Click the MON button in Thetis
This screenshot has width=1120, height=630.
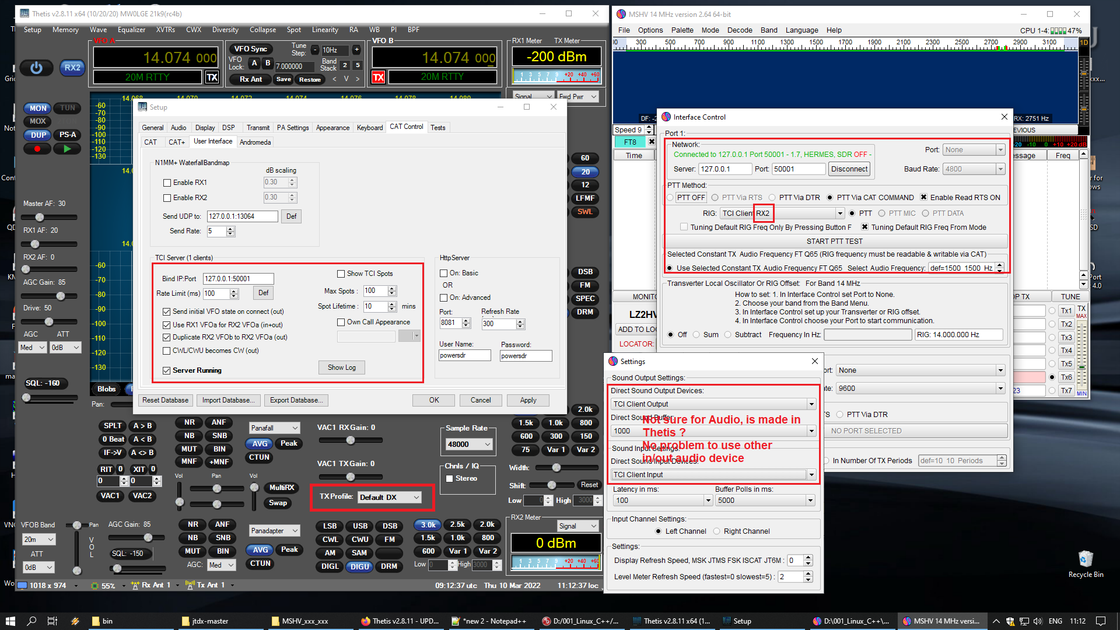(38, 108)
